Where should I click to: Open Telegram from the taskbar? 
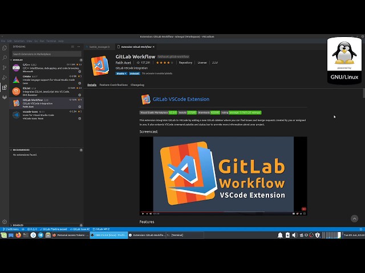click(x=40, y=235)
